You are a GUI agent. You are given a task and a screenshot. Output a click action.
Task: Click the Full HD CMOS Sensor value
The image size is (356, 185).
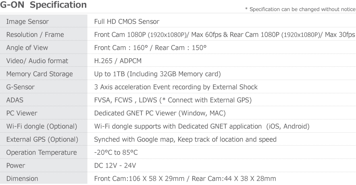(x=127, y=21)
